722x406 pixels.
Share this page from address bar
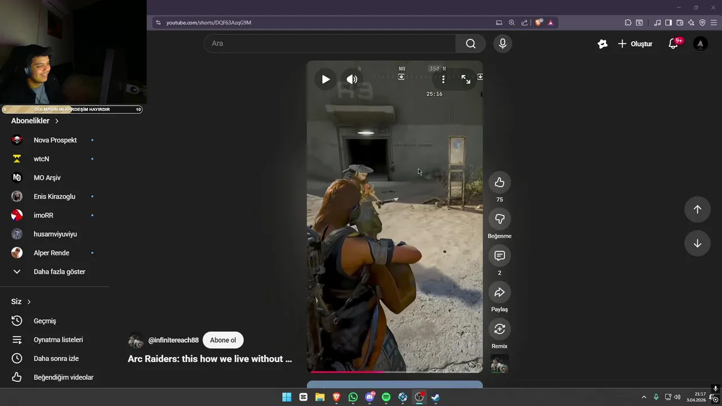click(525, 23)
